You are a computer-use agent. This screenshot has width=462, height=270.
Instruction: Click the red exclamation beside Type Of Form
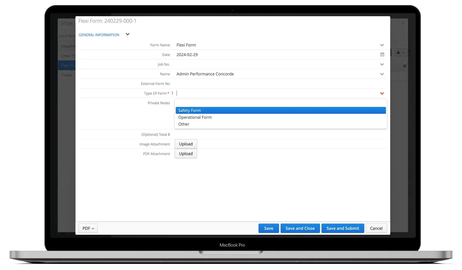tap(172, 93)
